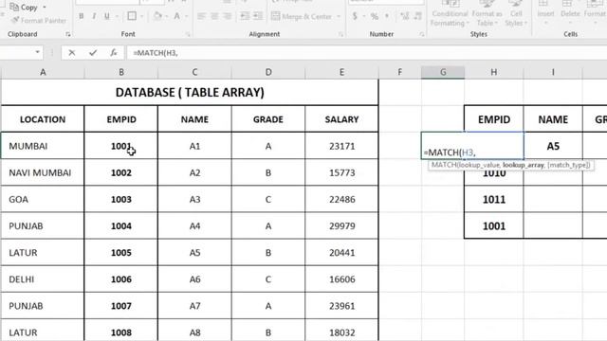Viewport: 607px width, 341px height.
Task: Open the font color dropdown arrow
Action: (186, 17)
